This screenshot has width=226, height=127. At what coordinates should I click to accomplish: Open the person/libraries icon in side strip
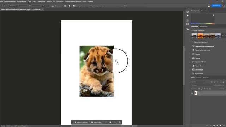point(188,29)
